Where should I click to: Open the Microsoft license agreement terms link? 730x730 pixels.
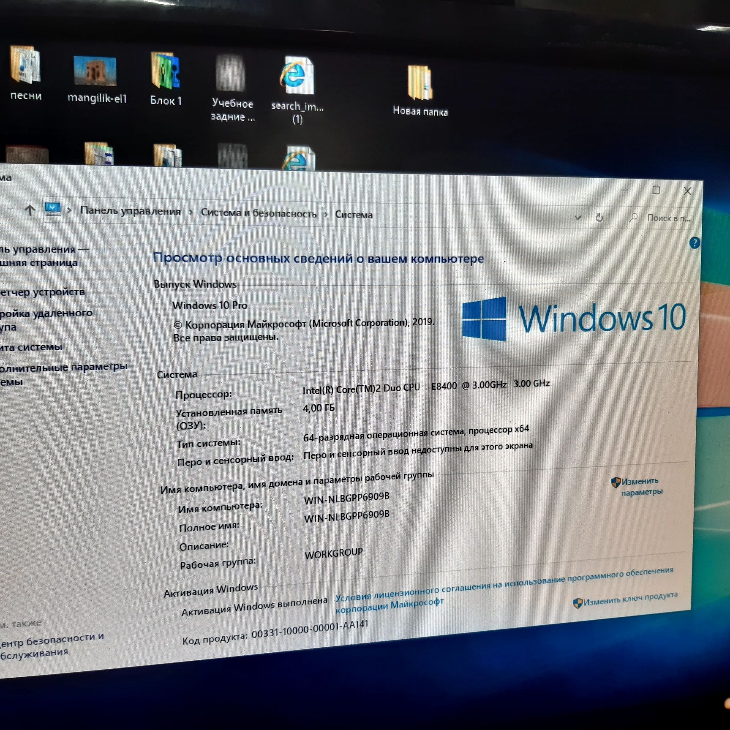(x=504, y=590)
